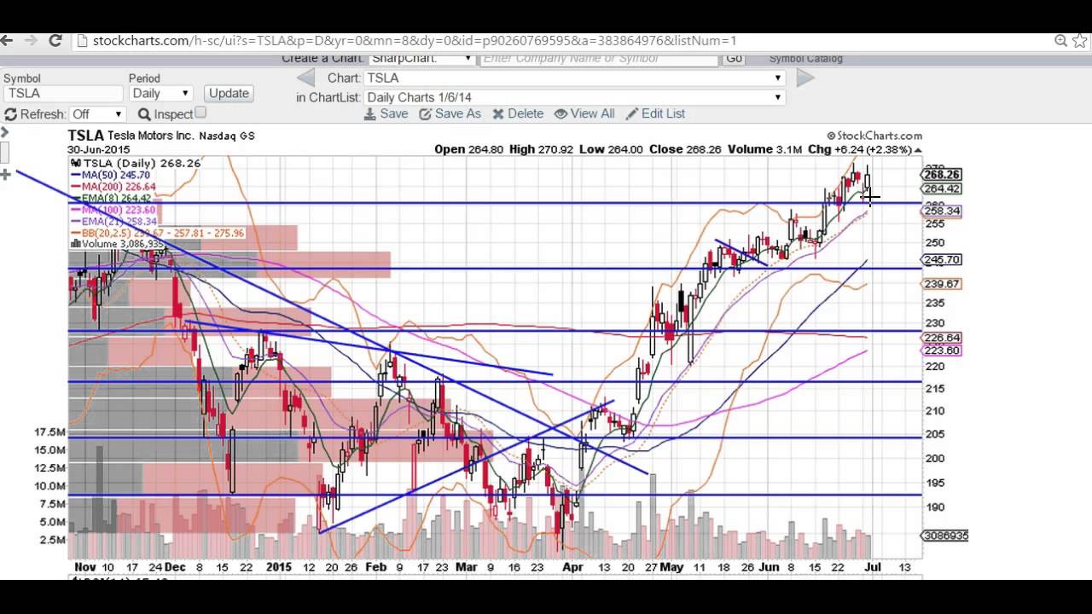This screenshot has height=614, width=1092.
Task: Click the 3086935 volume label on right axis
Action: [944, 536]
